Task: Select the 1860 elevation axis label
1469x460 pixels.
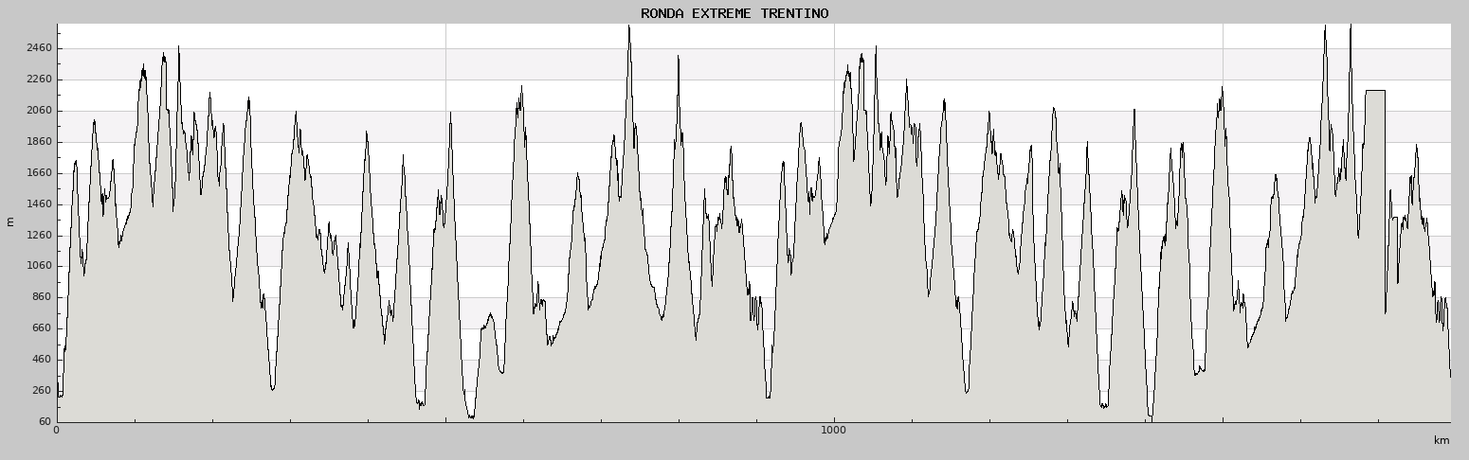Action: click(x=39, y=142)
